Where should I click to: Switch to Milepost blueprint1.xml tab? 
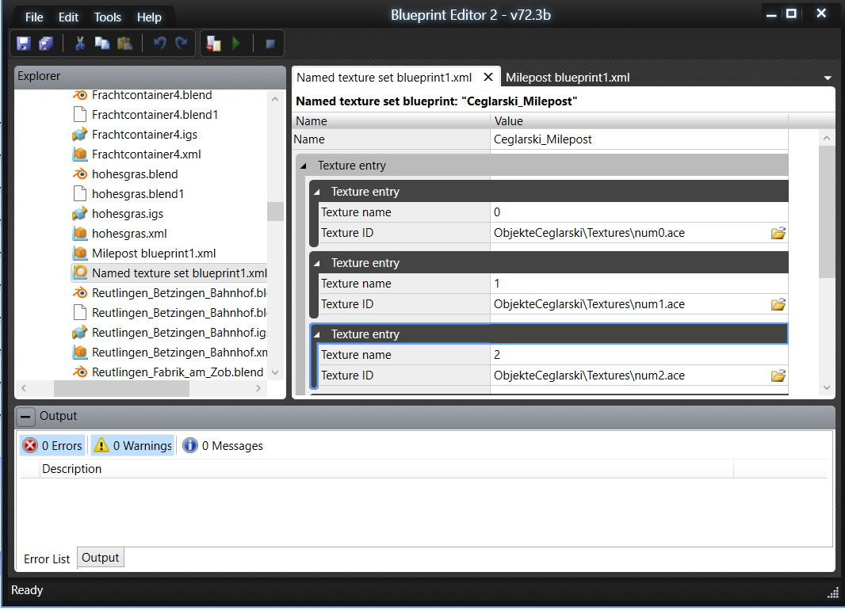(568, 78)
